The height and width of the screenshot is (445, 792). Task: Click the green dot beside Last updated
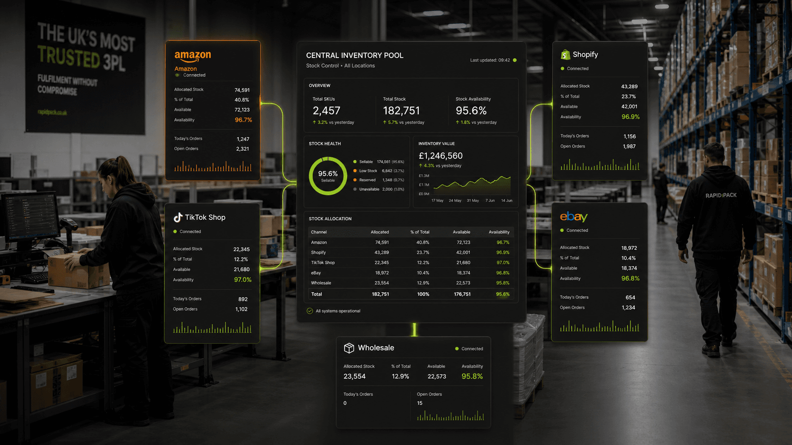click(515, 60)
